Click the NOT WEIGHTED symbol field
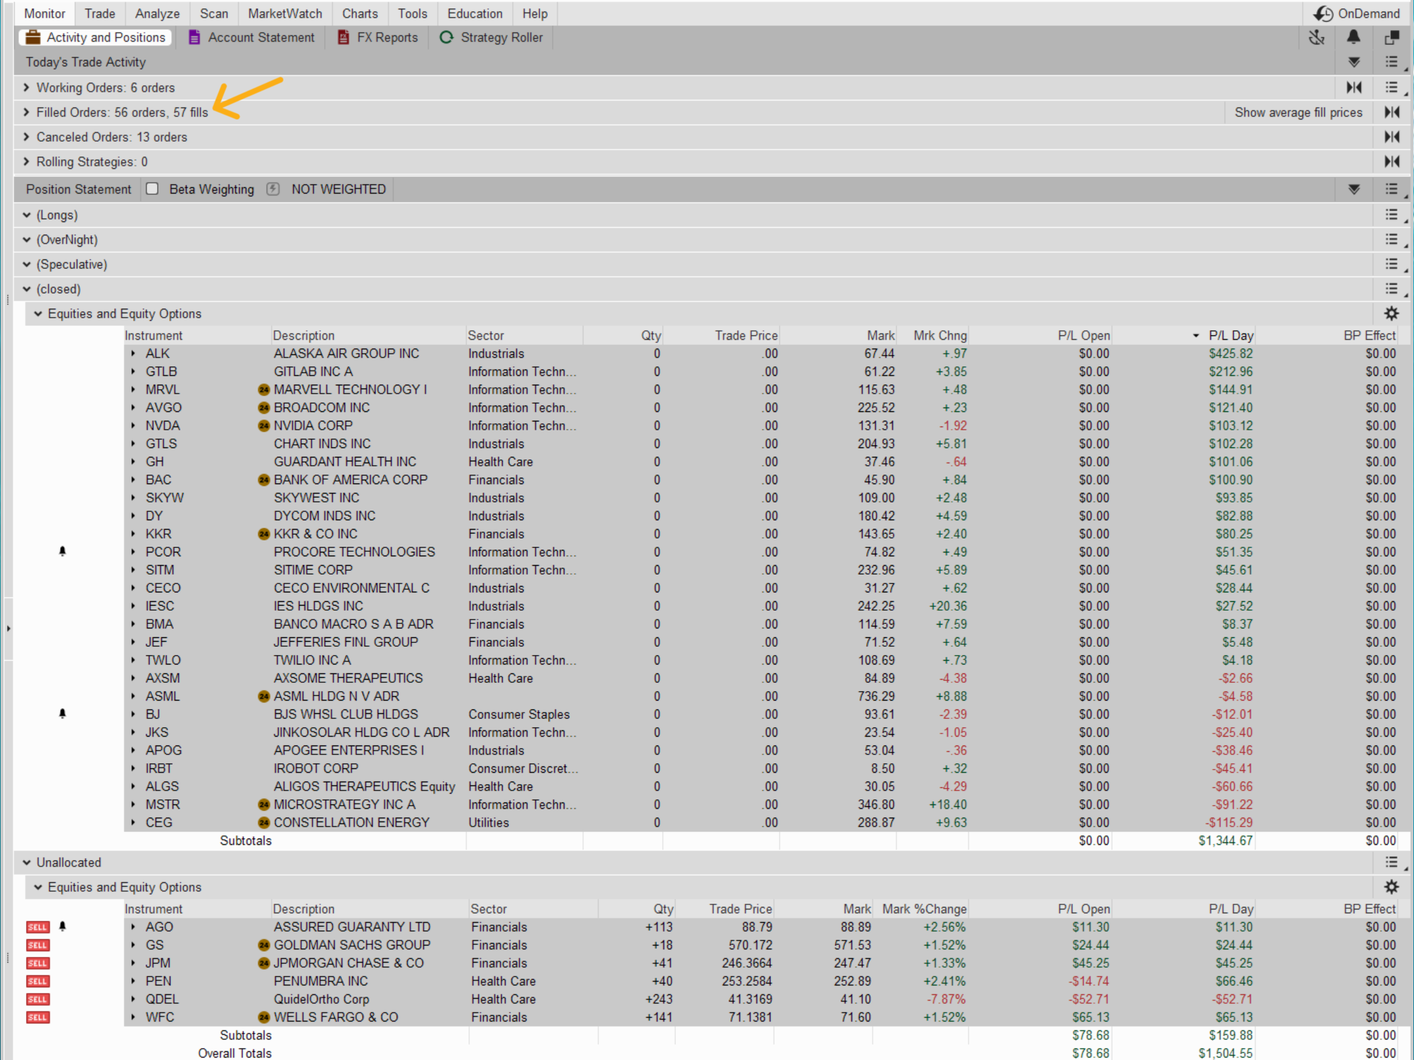1414x1060 pixels. (339, 189)
